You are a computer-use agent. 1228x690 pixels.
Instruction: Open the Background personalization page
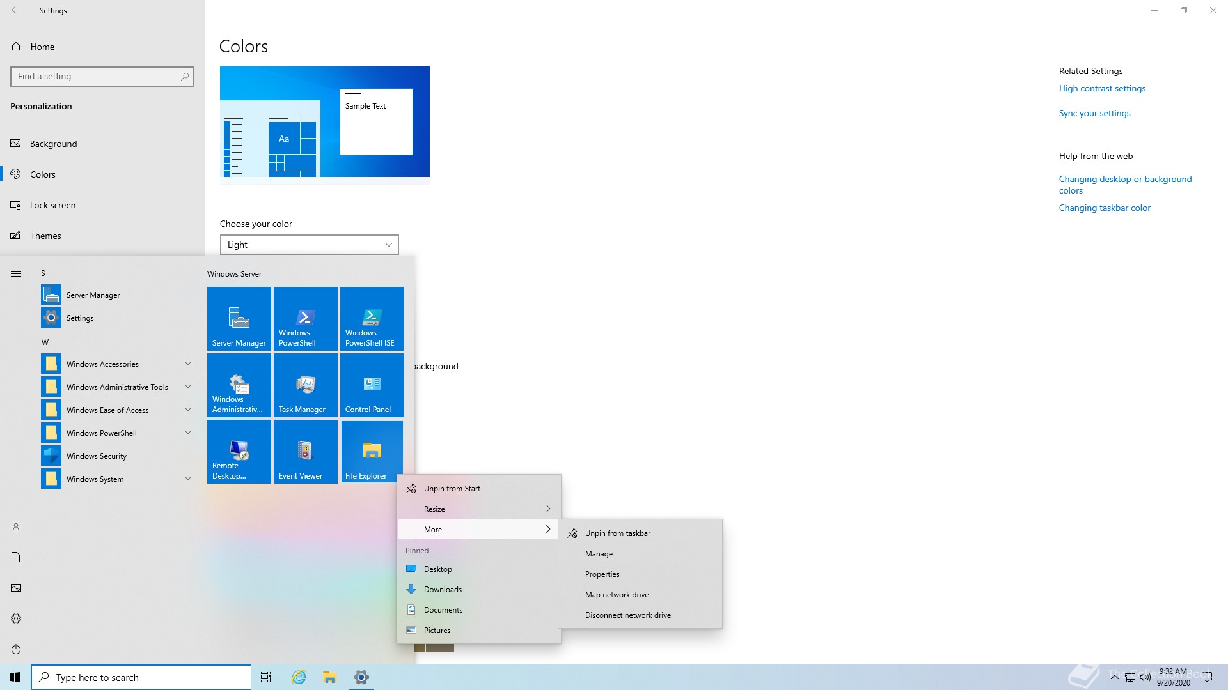coord(102,144)
